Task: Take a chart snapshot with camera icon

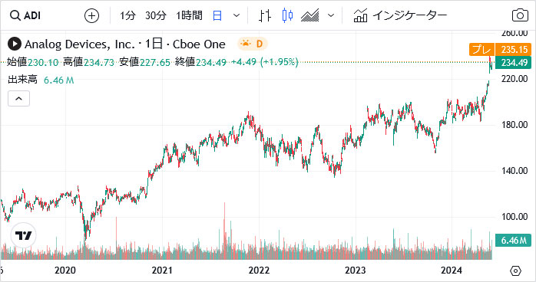Action: [x=520, y=15]
